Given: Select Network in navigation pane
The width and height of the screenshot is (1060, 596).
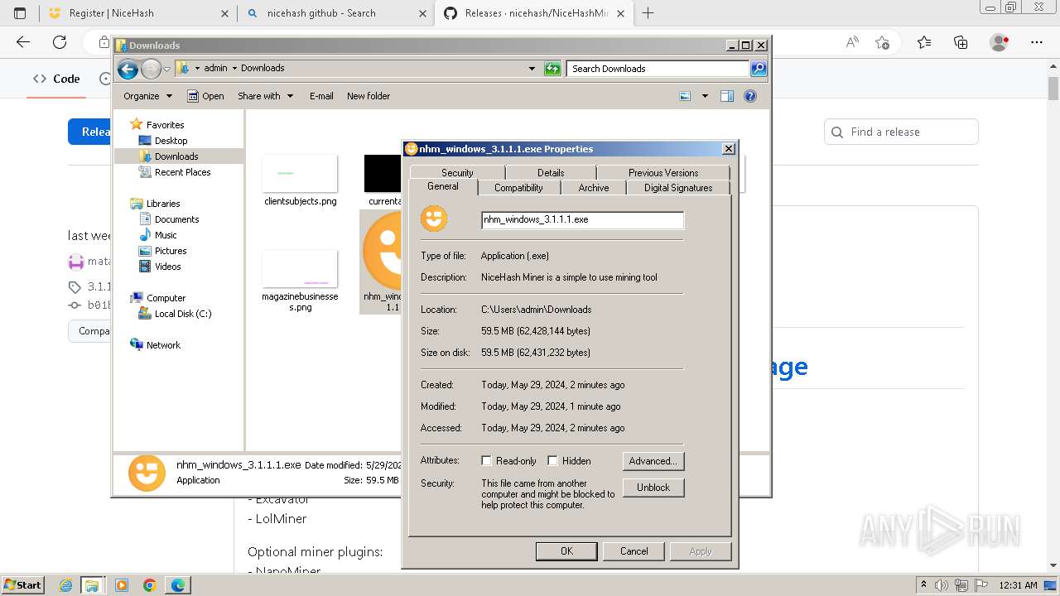Looking at the screenshot, I should [x=162, y=345].
